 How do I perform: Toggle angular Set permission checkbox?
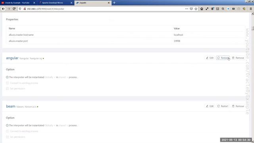[7, 89]
